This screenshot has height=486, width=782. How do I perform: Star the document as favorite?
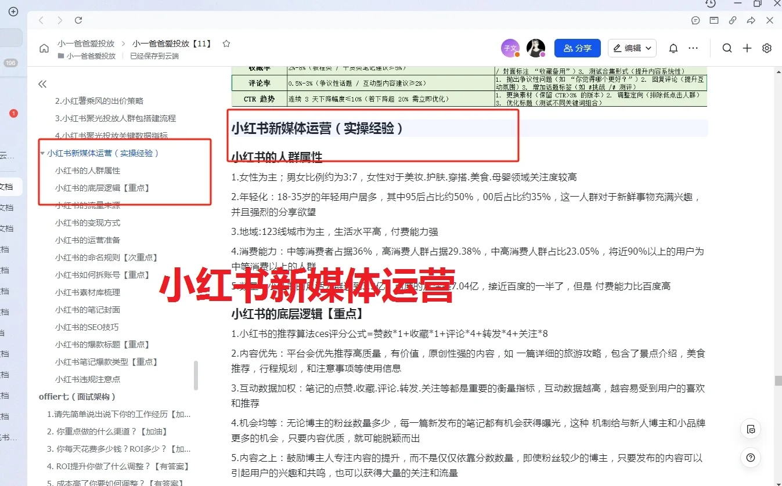pyautogui.click(x=226, y=43)
